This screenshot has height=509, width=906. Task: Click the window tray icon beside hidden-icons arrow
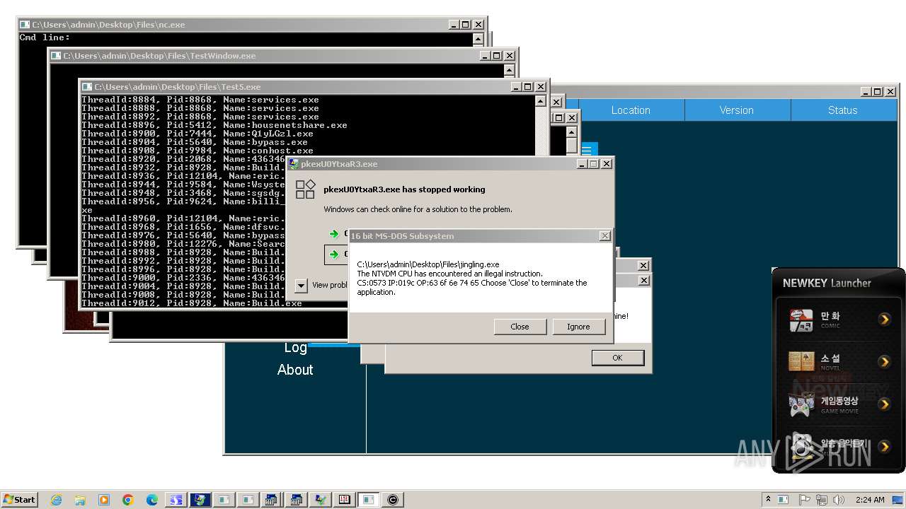pos(784,500)
